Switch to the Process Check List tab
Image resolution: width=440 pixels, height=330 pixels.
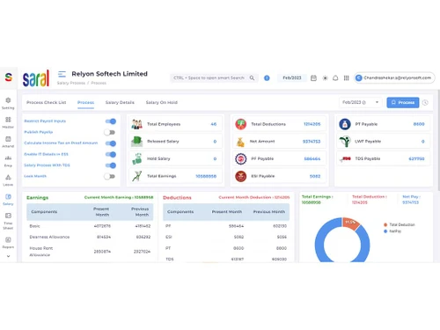point(47,102)
